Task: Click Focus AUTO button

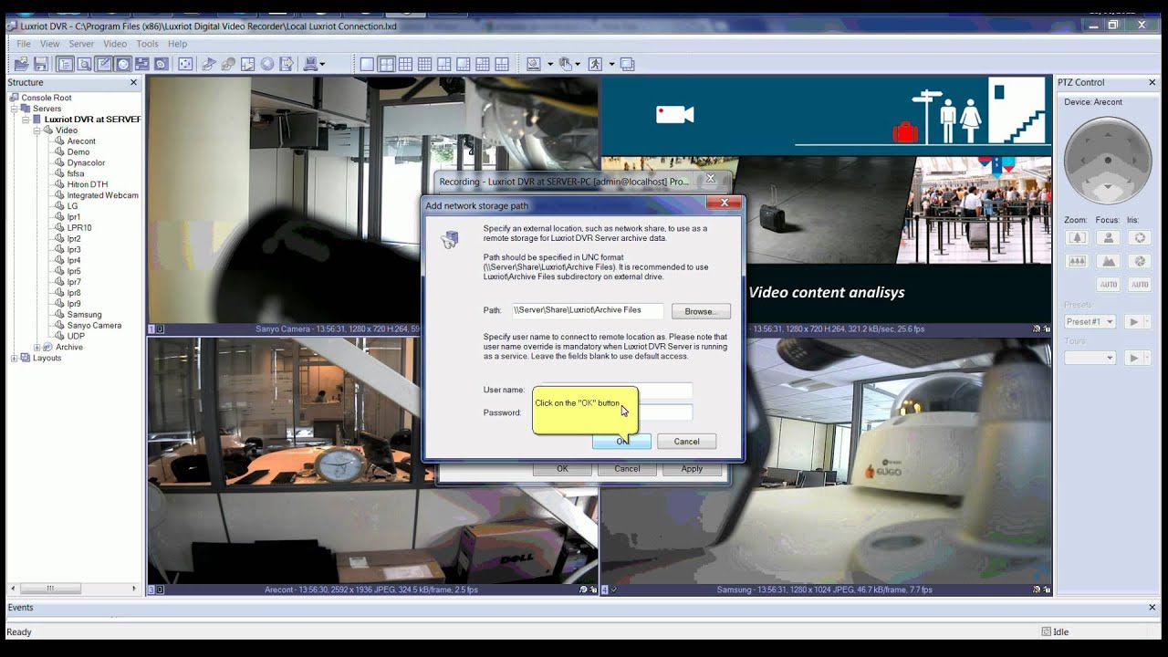Action: (x=1109, y=285)
